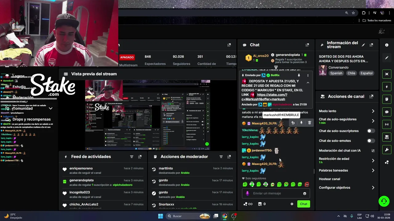Screen dimensions: 394x221
Task: Pop out Acciones de canal panel
Action: click(371, 96)
